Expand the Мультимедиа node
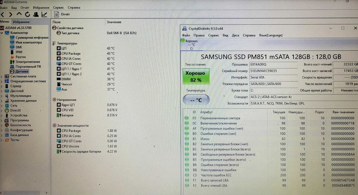This screenshot has width=358, height=195. click(2, 96)
